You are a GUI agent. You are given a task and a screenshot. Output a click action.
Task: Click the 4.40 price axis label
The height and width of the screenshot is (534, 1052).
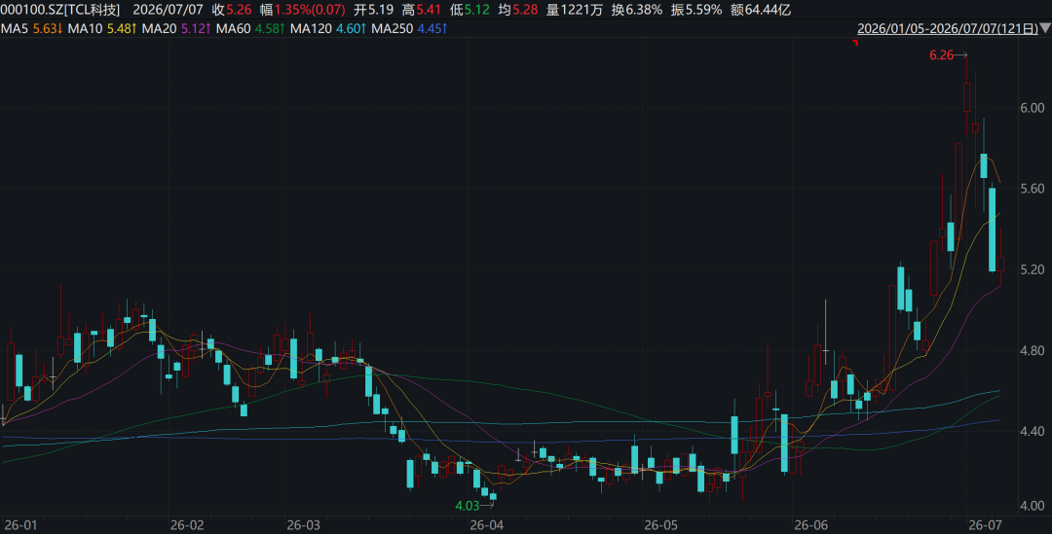1032,431
